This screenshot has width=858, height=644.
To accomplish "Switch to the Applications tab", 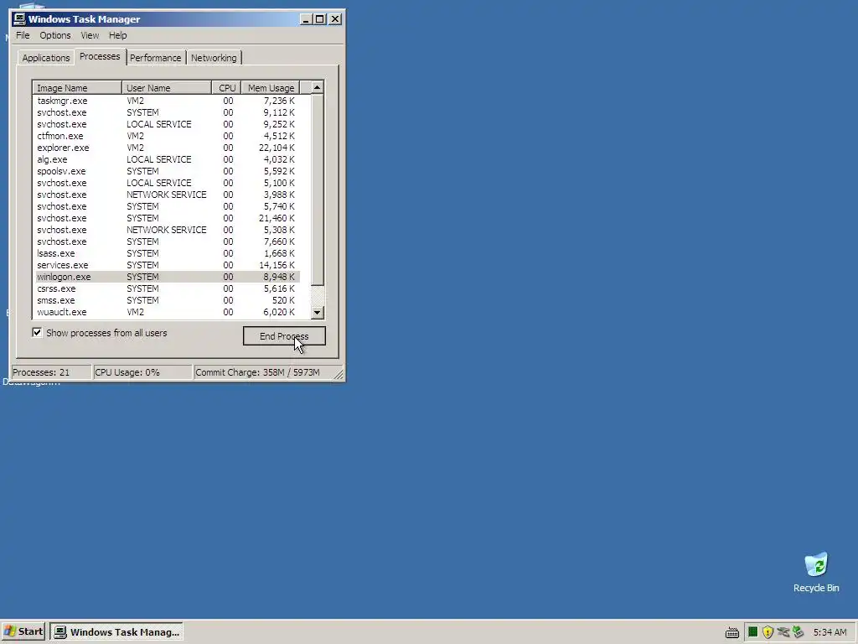I will point(46,58).
